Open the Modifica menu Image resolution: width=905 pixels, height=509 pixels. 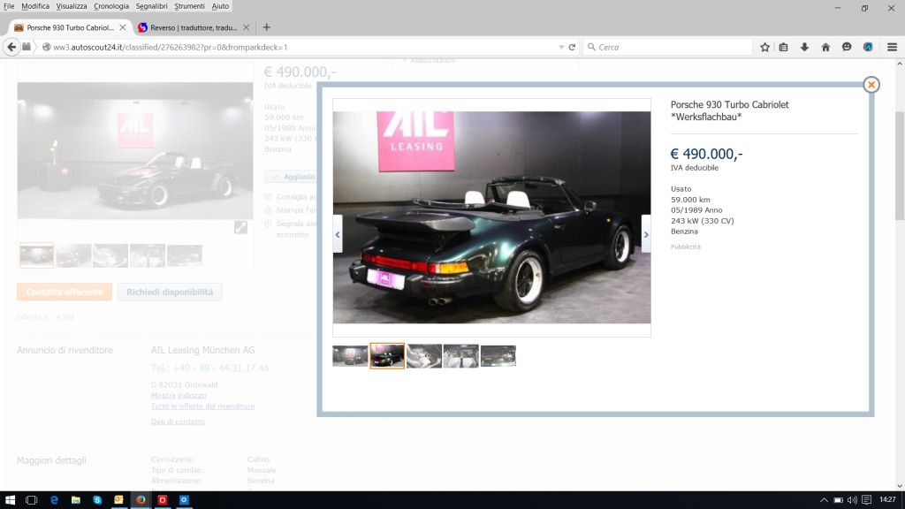35,6
